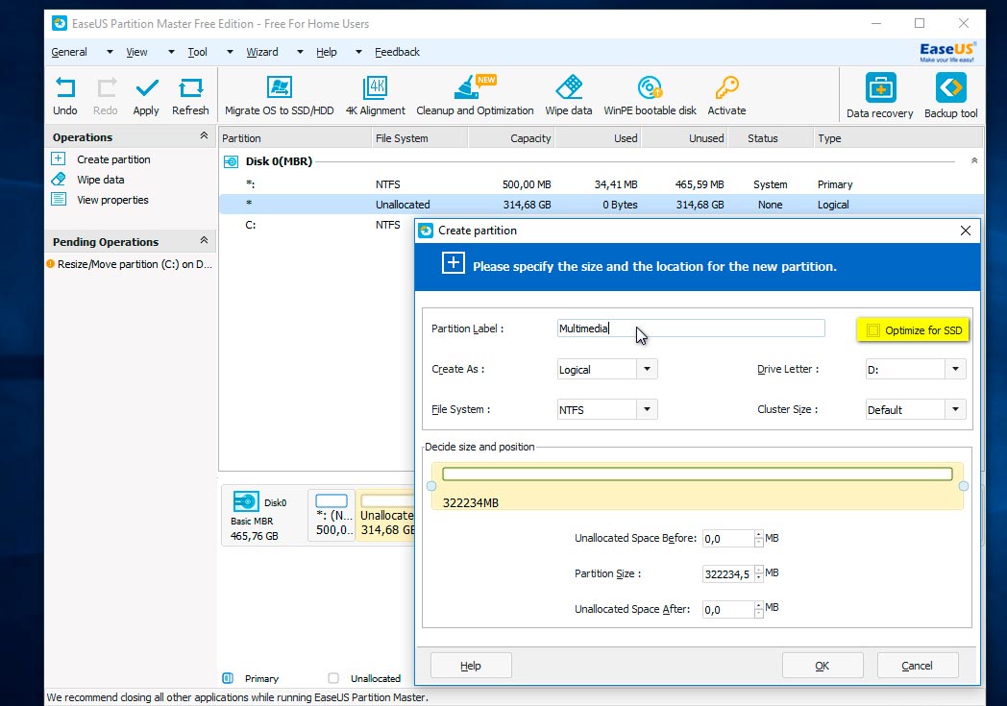Image resolution: width=1007 pixels, height=706 pixels.
Task: Click the Redo toolbar icon
Action: 106,88
